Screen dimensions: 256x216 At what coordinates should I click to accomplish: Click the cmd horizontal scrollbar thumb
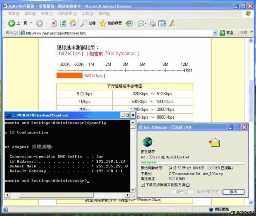coord(56,195)
